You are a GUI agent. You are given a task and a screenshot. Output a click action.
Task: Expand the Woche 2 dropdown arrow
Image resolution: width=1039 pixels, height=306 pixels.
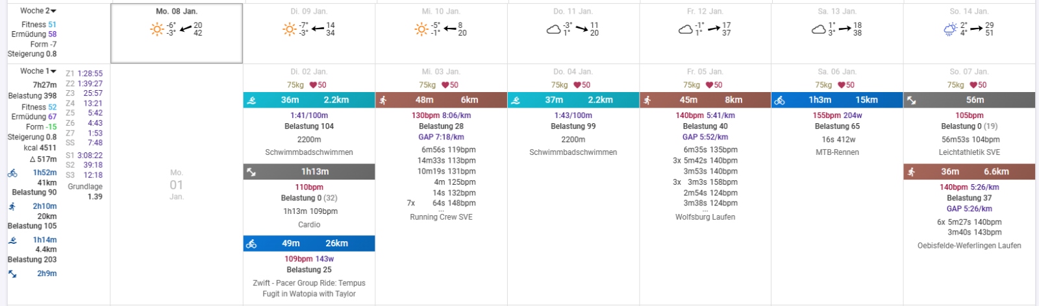tap(54, 11)
